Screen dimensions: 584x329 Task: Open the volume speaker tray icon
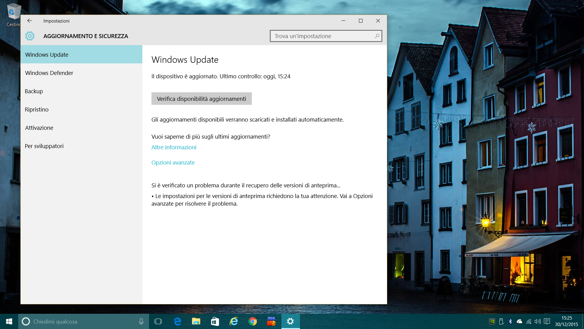click(x=538, y=321)
